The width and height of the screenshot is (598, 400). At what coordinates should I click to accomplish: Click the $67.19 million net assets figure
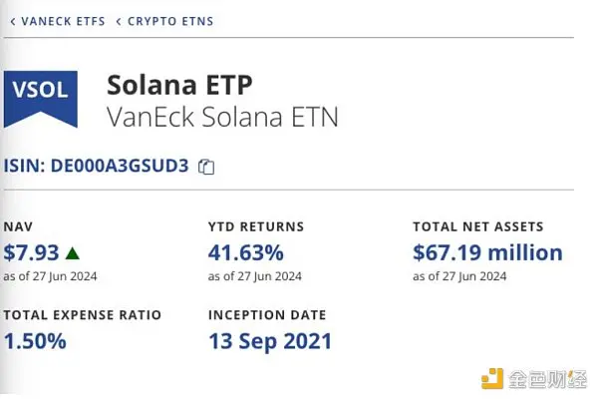click(487, 252)
